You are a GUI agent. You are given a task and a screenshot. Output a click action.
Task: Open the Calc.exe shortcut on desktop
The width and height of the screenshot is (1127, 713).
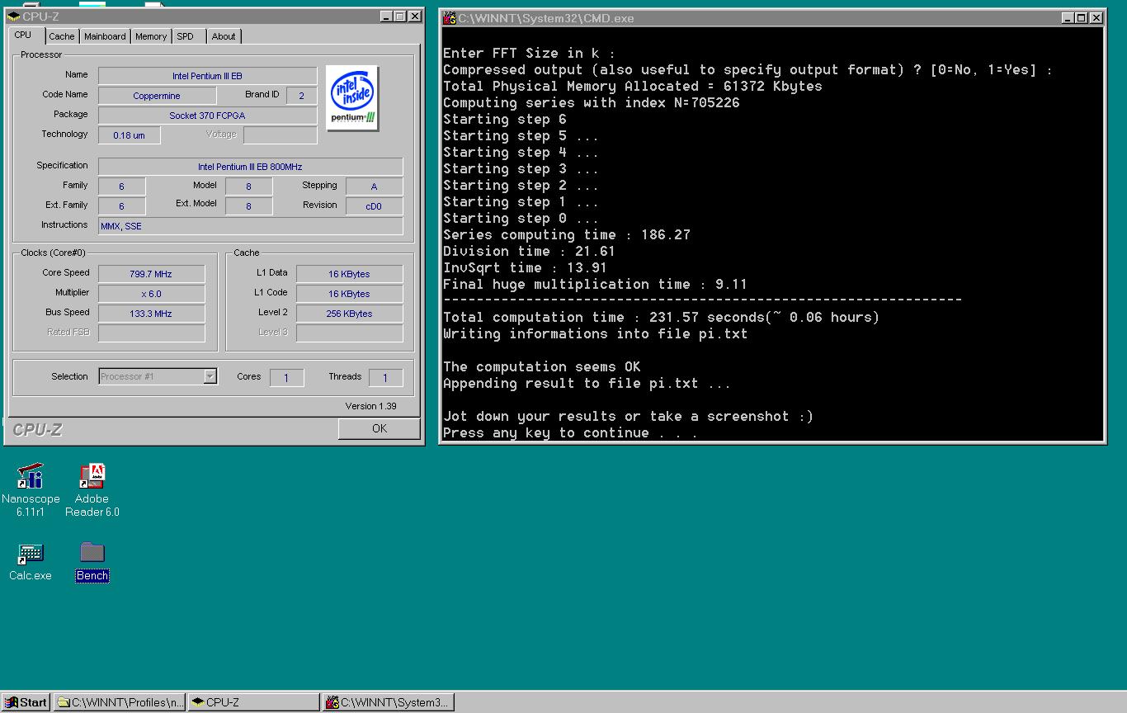pyautogui.click(x=31, y=561)
